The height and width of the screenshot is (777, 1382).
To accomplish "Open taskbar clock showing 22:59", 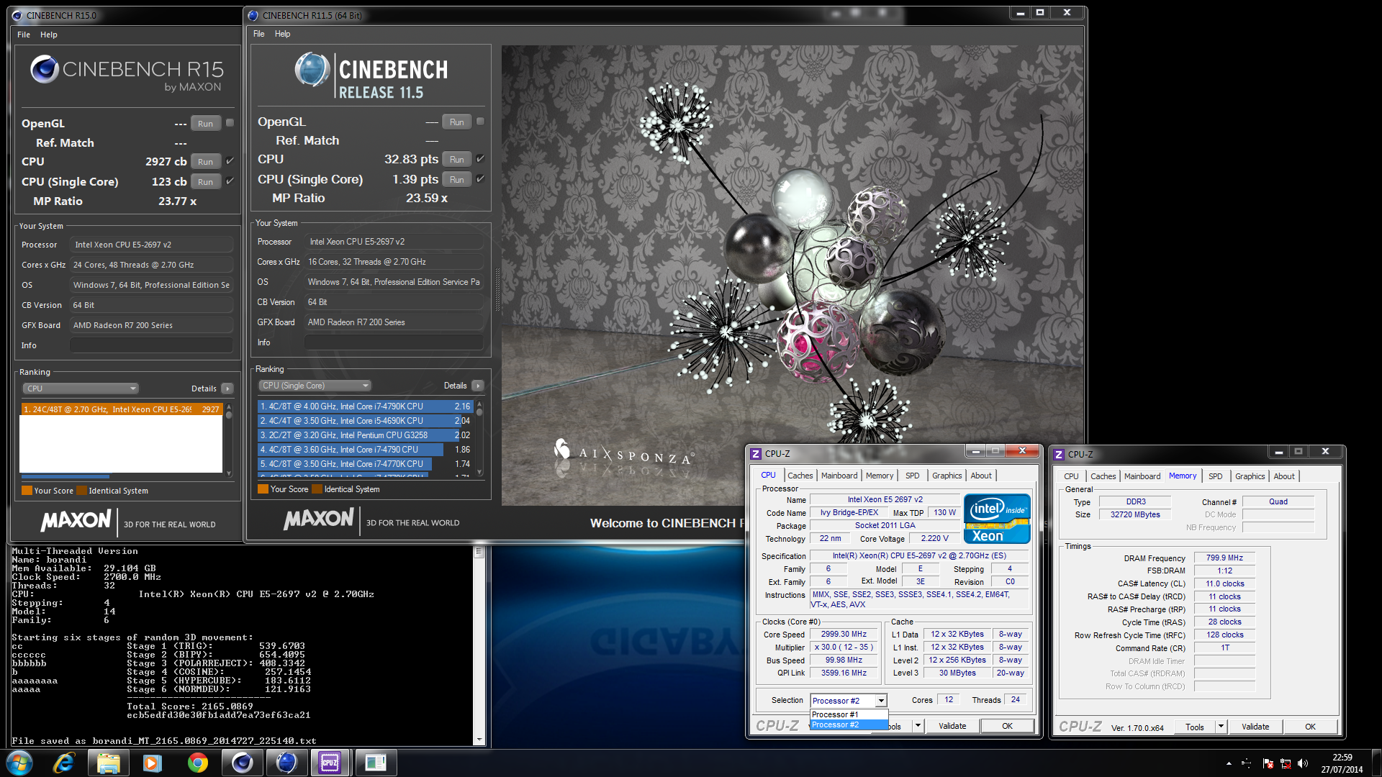I will 1342,763.
